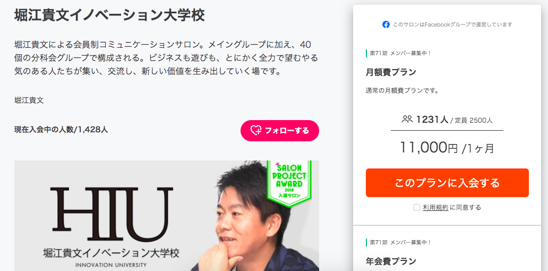The width and height of the screenshot is (548, 271).
Task: Open the 利用規約 terms link
Action: point(435,207)
